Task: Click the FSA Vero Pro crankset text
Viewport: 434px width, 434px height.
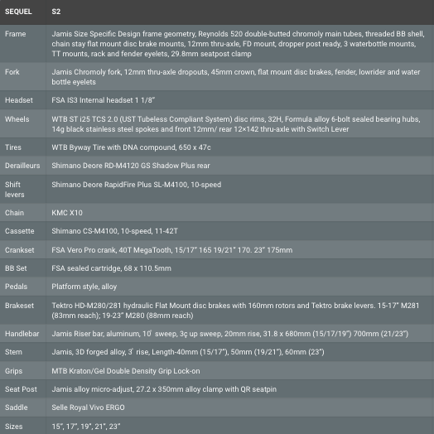Action: pos(172,250)
